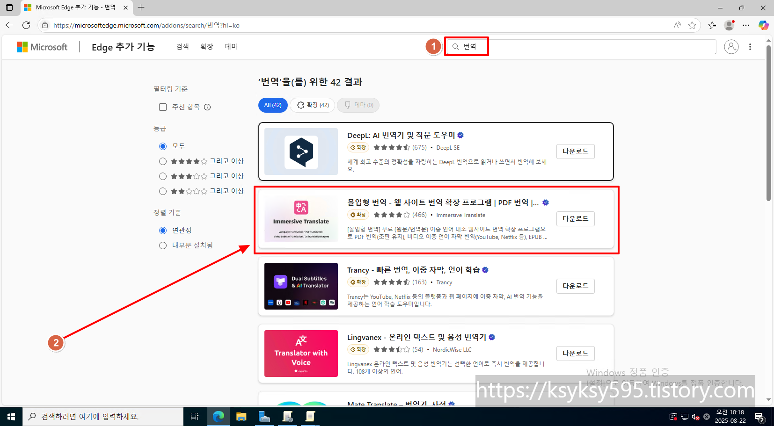Go back with the browser back arrow
The image size is (774, 426).
pyautogui.click(x=9, y=25)
